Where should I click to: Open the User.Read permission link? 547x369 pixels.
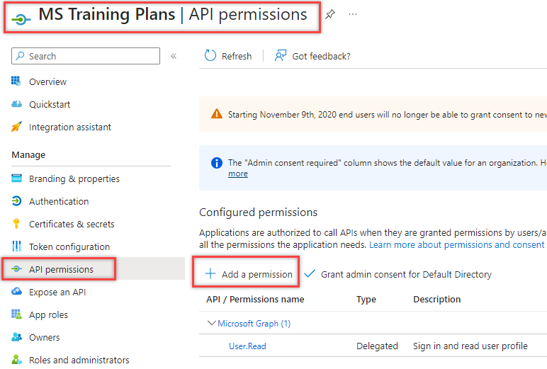[247, 346]
